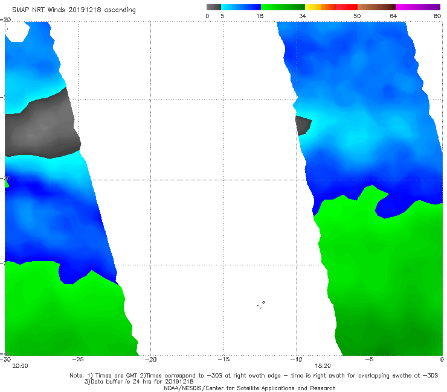Click the 'Data buffer is 24 hrs' note line

[x=139, y=382]
